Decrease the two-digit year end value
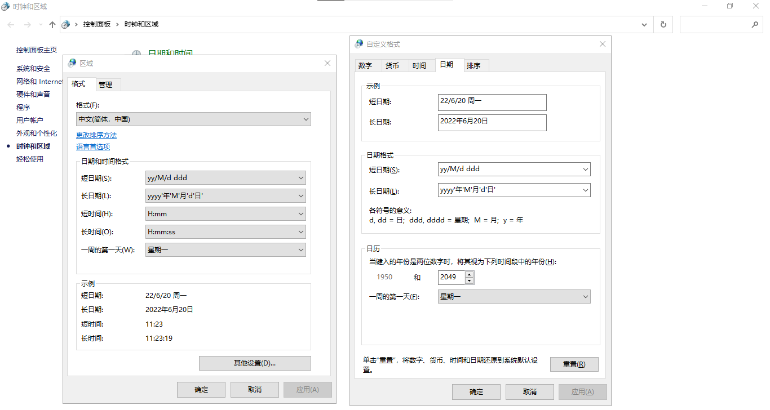This screenshot has width=770, height=410. (x=469, y=280)
